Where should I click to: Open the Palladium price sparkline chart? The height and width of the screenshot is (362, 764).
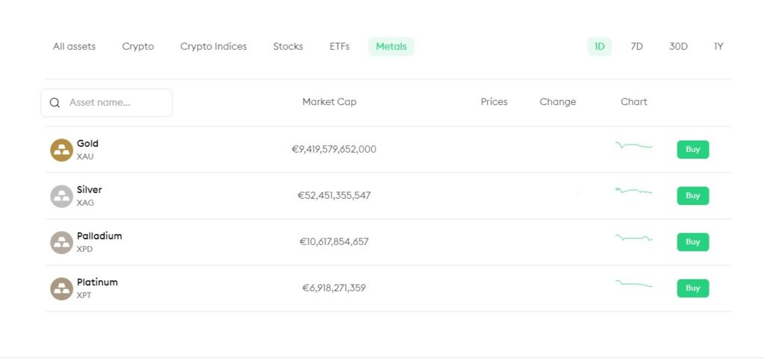[x=633, y=238]
